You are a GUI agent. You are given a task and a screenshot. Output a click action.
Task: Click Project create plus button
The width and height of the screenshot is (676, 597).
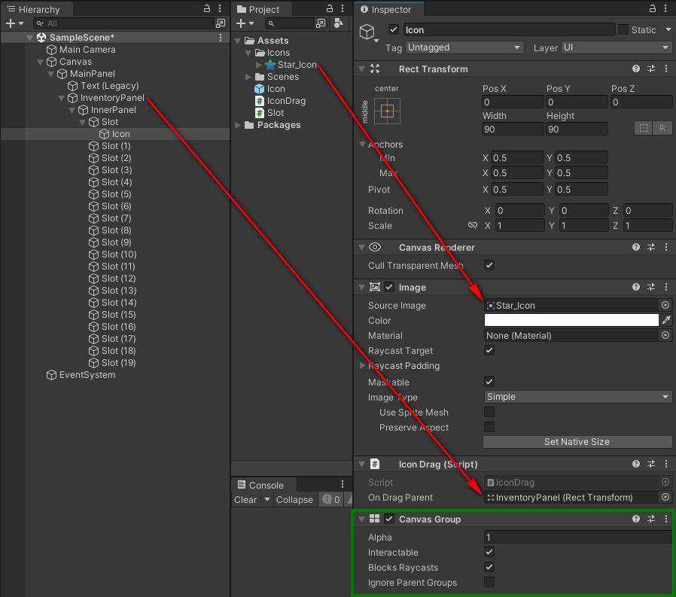point(241,23)
